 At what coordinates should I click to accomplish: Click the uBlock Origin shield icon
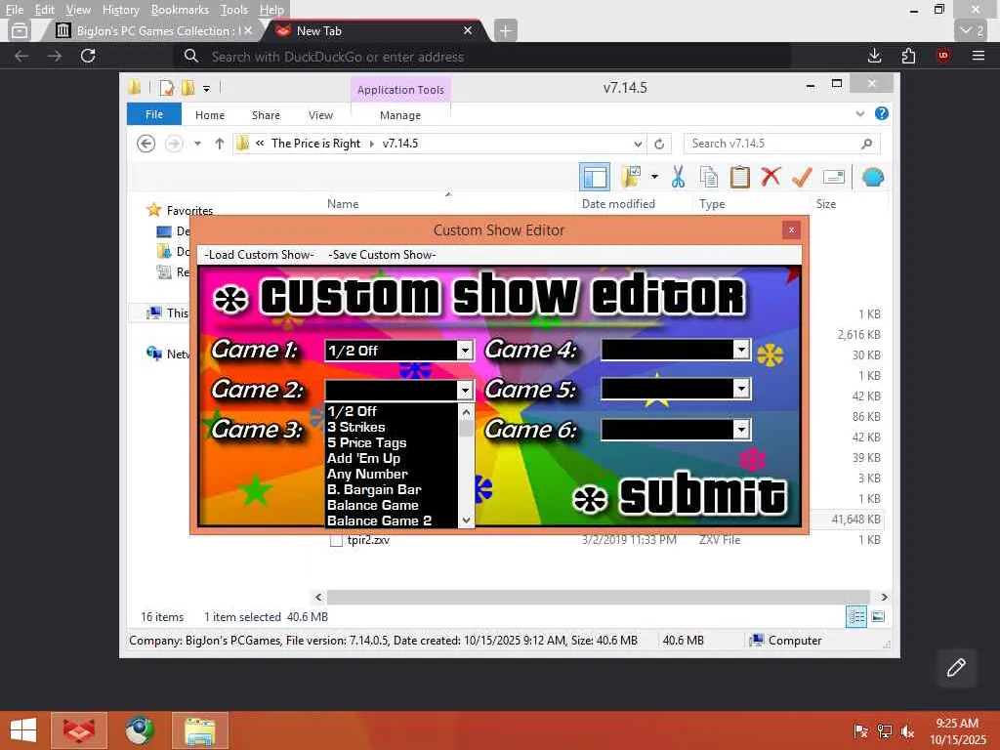[x=943, y=56]
